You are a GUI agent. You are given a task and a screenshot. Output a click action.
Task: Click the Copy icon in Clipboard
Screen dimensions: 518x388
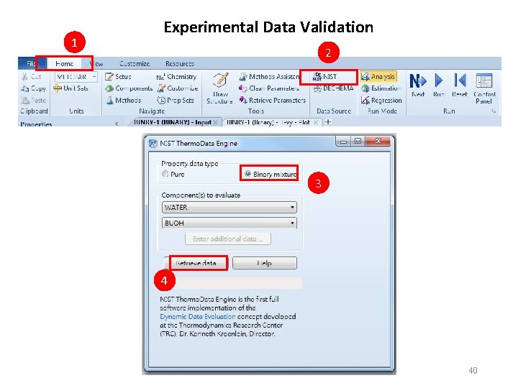click(x=25, y=88)
